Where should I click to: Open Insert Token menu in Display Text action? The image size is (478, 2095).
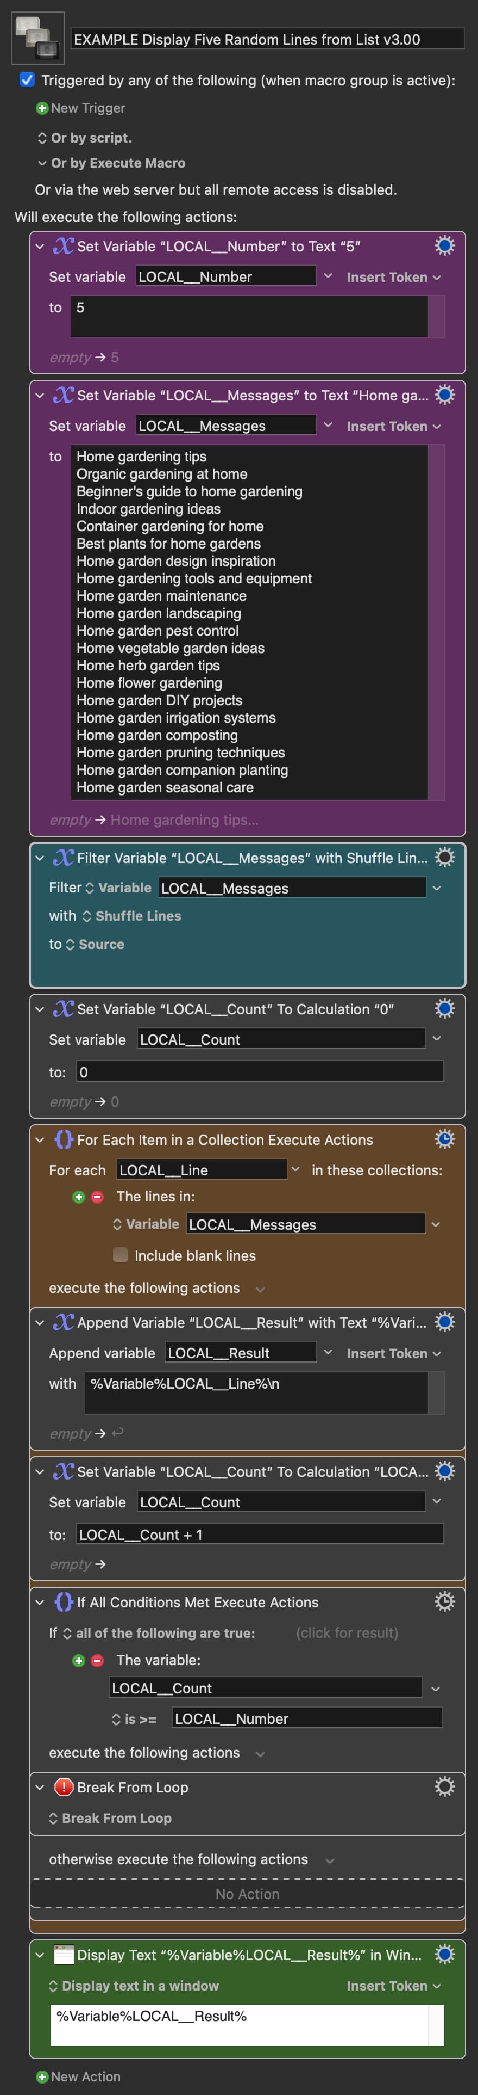click(x=394, y=1985)
